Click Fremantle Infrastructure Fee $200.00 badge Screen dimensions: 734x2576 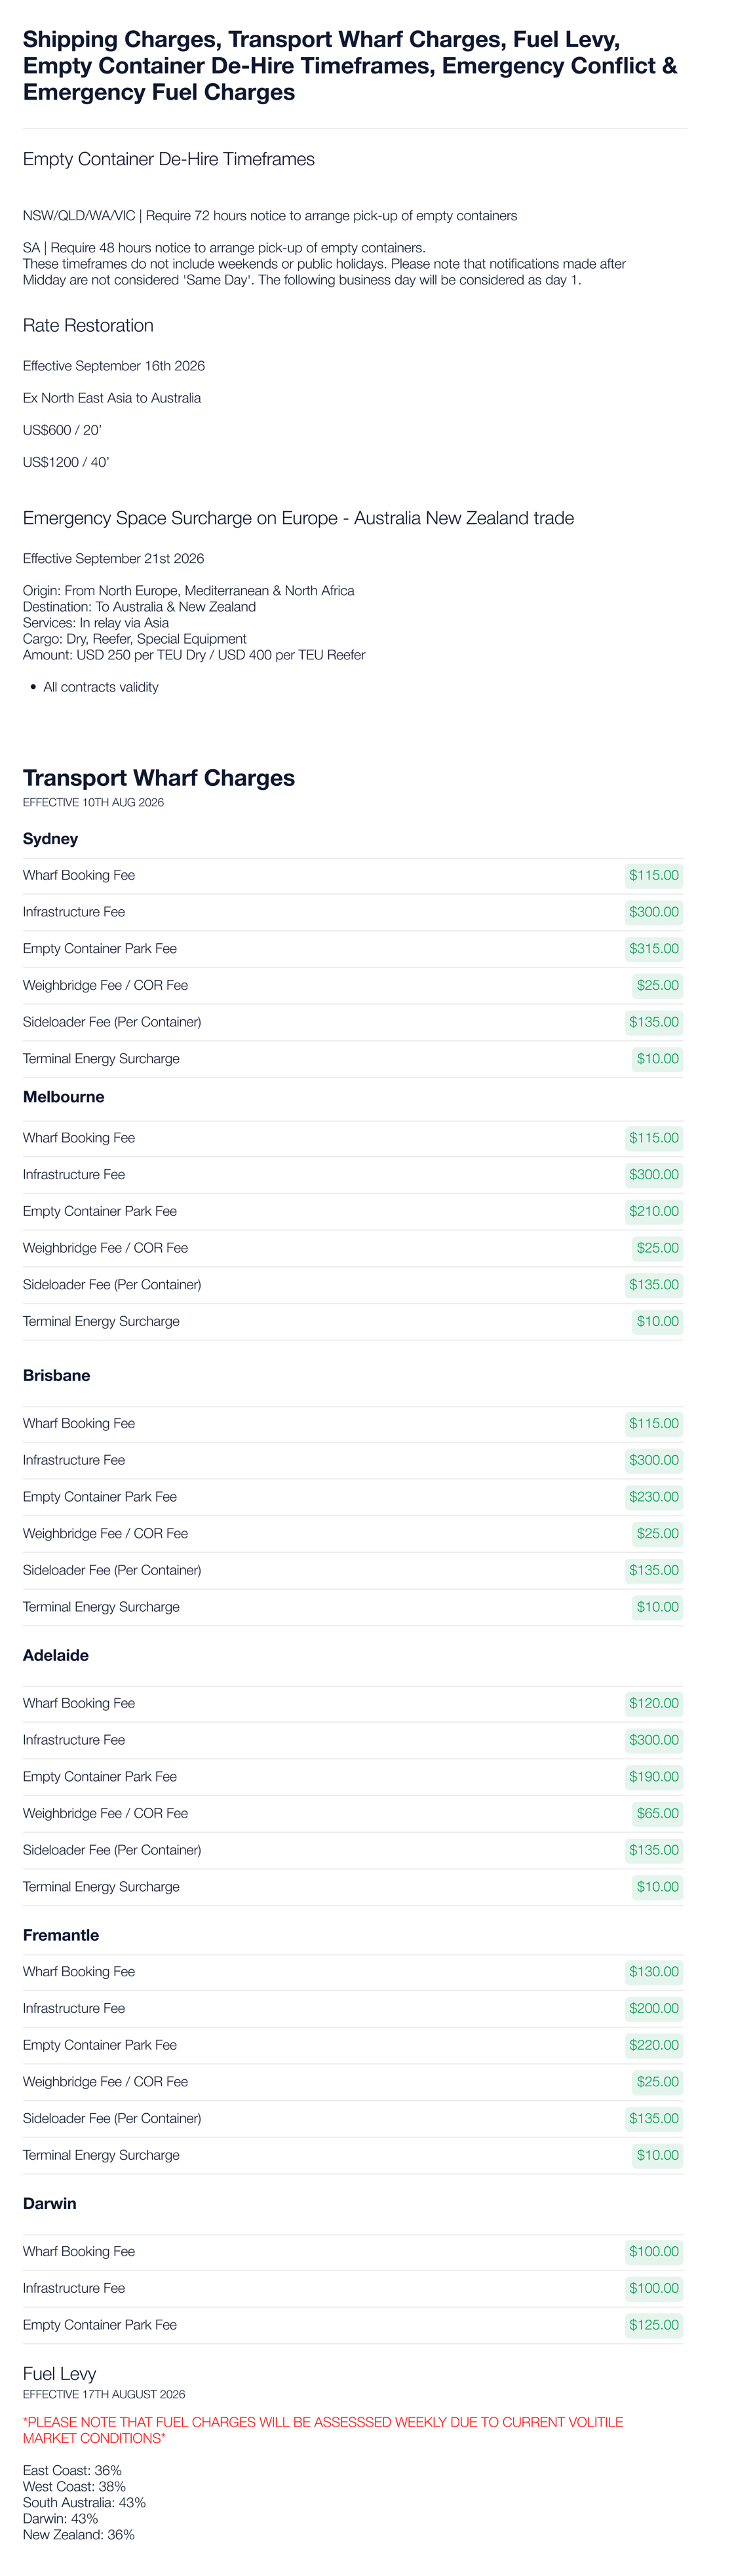pyautogui.click(x=653, y=2008)
